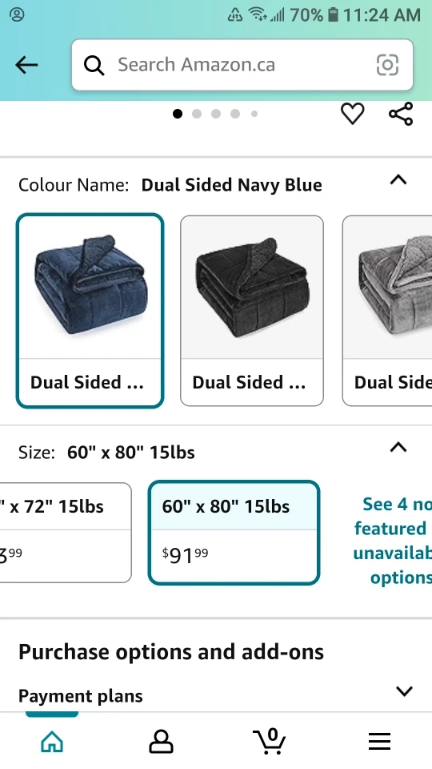This screenshot has height=769, width=432.
Task: Open the shopping cart
Action: coord(270,741)
